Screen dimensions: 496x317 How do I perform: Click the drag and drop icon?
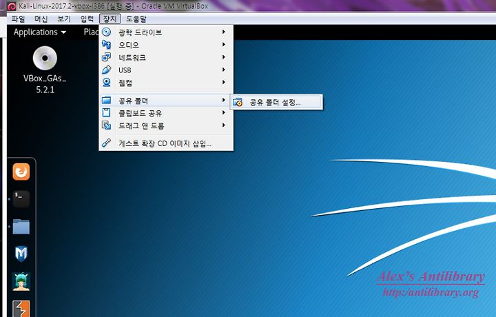(x=106, y=125)
